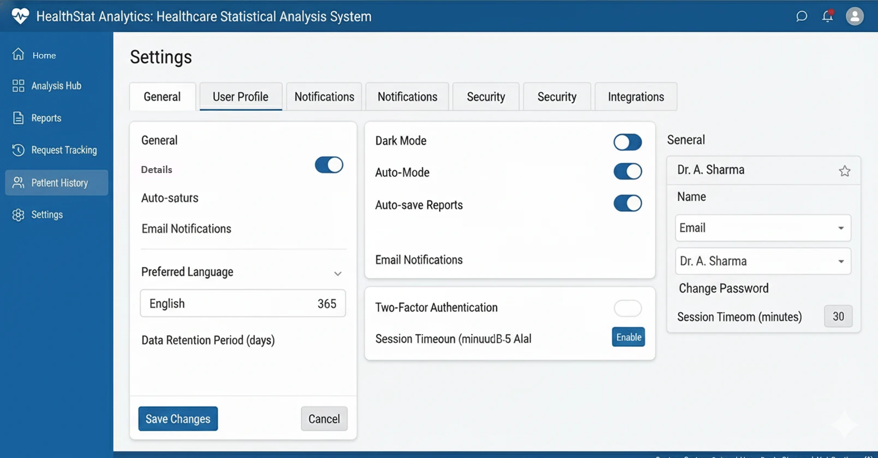This screenshot has width=878, height=458.
Task: Switch to the Integrations tab
Action: tap(636, 97)
